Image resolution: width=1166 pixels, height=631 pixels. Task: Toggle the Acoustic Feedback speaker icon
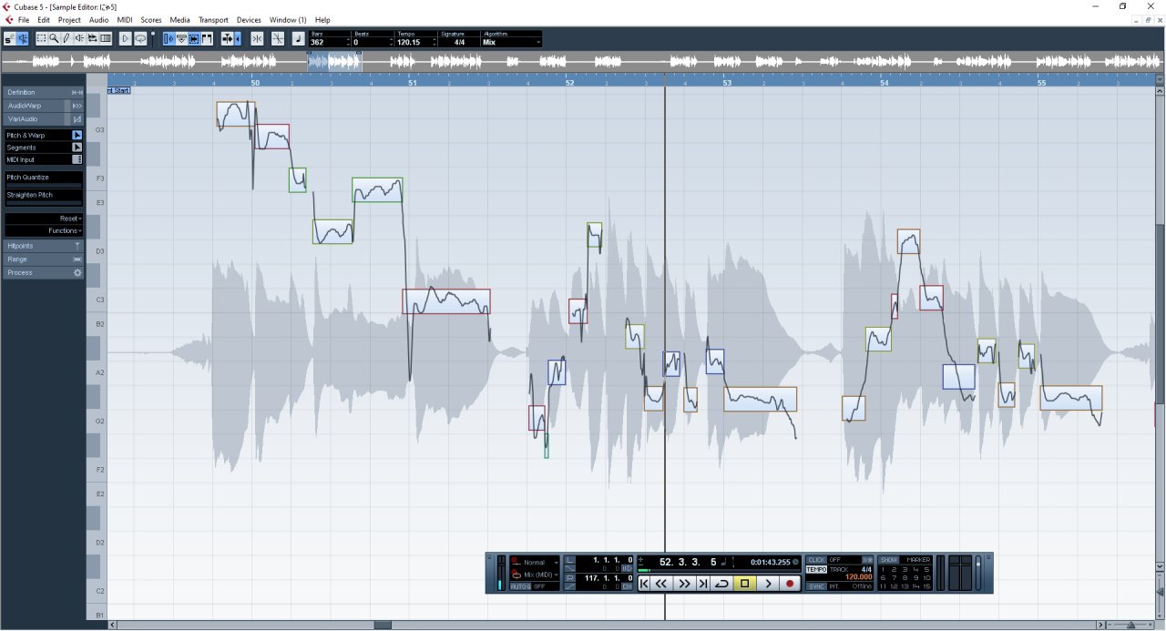tap(23, 39)
